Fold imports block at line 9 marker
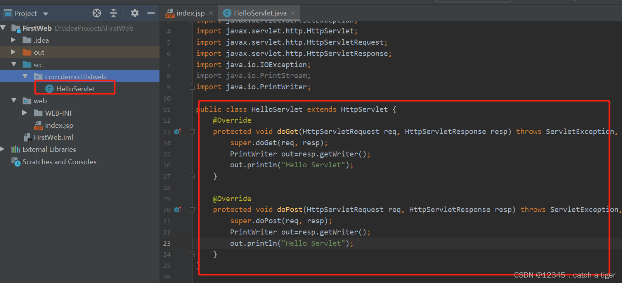This screenshot has width=622, height=283. coord(192,87)
